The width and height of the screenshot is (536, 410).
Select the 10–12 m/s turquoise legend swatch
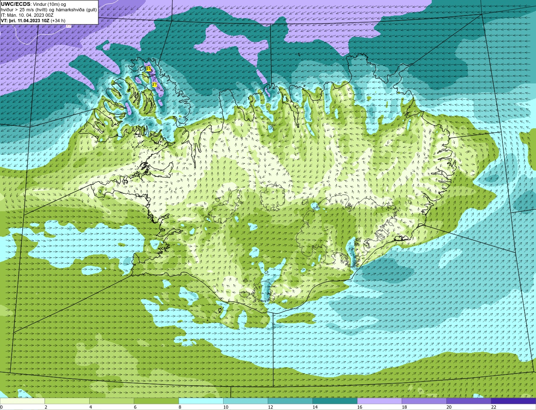coord(245,401)
